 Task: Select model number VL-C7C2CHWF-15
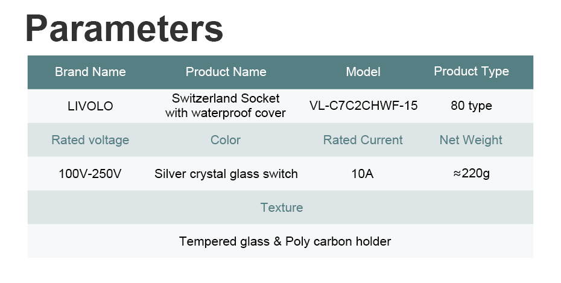(x=363, y=106)
